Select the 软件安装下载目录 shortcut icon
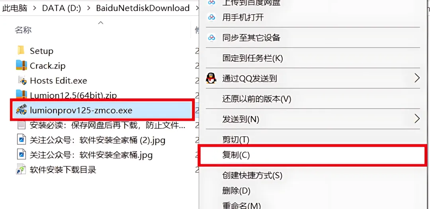The width and height of the screenshot is (430, 209). click(21, 169)
